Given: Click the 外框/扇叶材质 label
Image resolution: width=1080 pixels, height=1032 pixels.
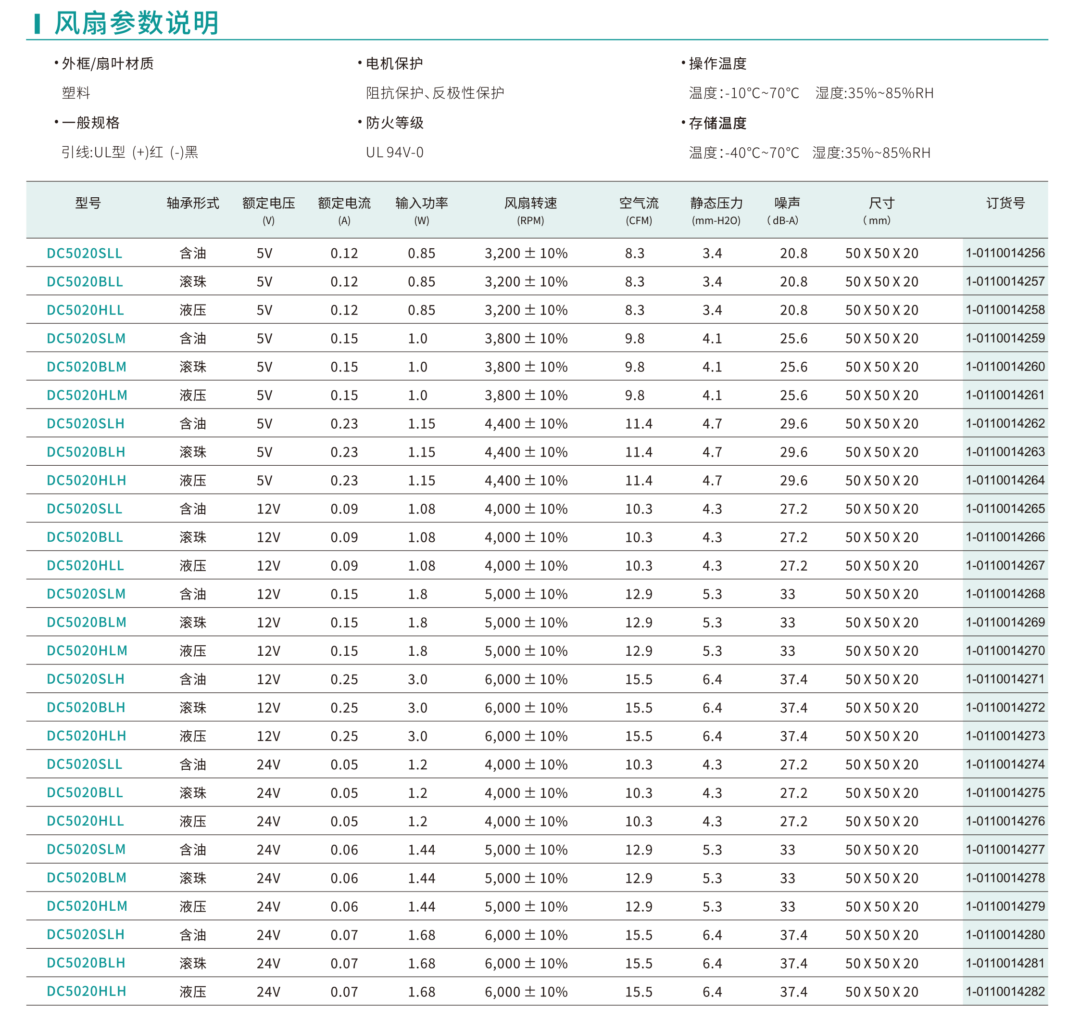Looking at the screenshot, I should point(108,64).
